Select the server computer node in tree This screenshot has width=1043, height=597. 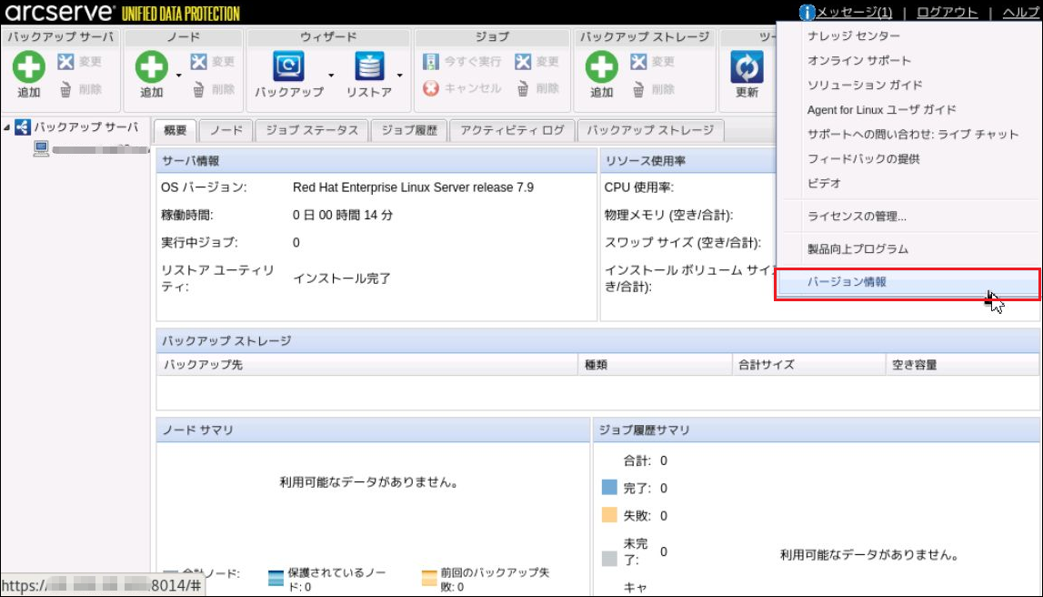coord(41,148)
